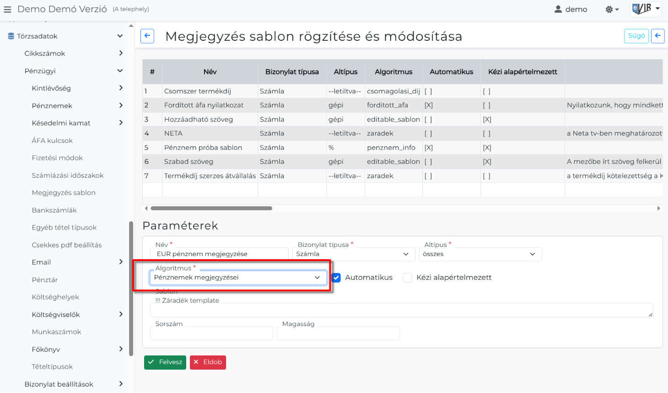Screen dimensions: 668x393
Task: Open Megjegyzés sablon menu item
Action: pyautogui.click(x=64, y=193)
